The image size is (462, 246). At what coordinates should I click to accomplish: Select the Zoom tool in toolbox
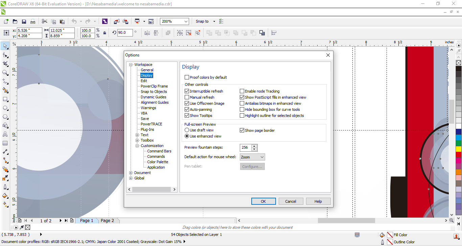point(5,73)
